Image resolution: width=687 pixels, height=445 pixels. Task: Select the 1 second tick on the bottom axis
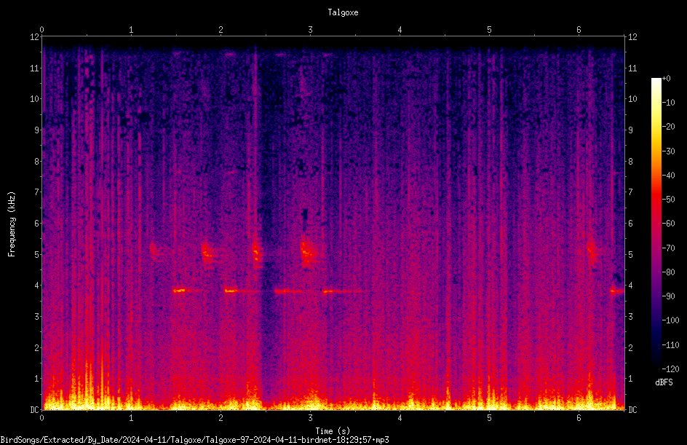click(x=131, y=418)
